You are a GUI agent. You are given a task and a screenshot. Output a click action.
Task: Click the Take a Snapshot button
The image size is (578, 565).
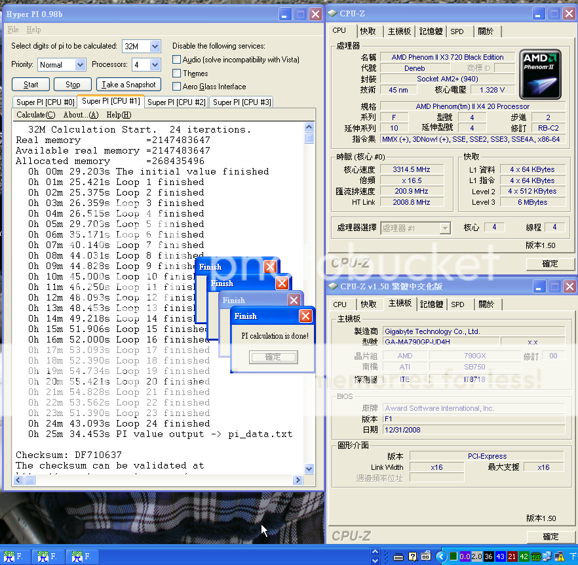point(128,84)
